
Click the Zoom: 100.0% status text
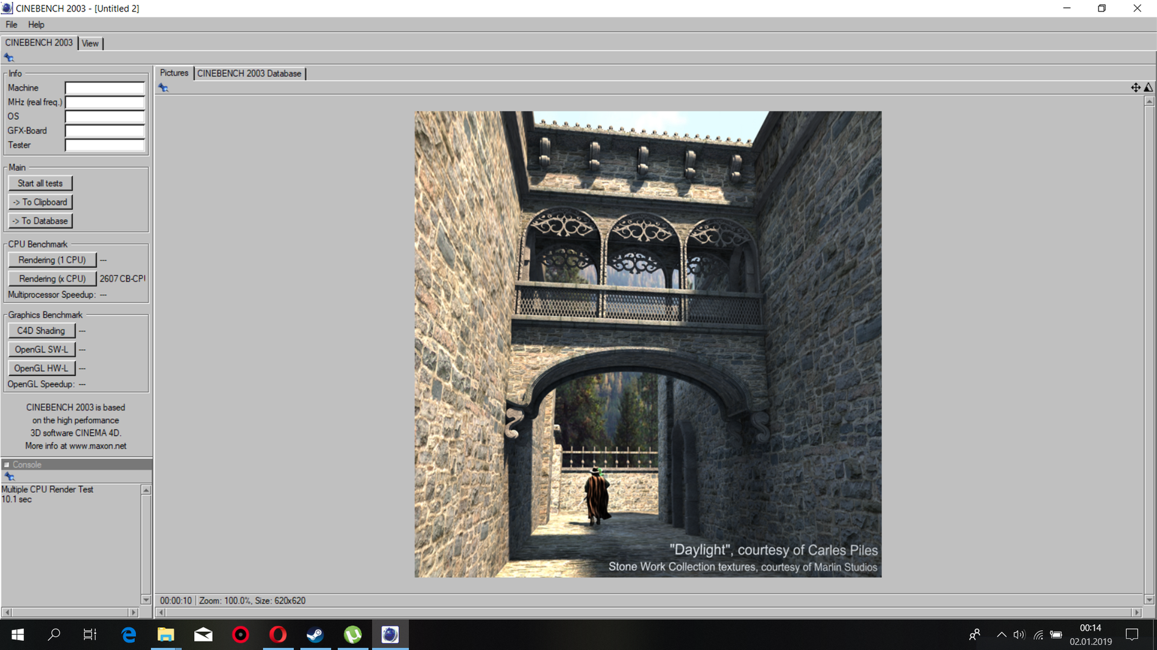(225, 601)
